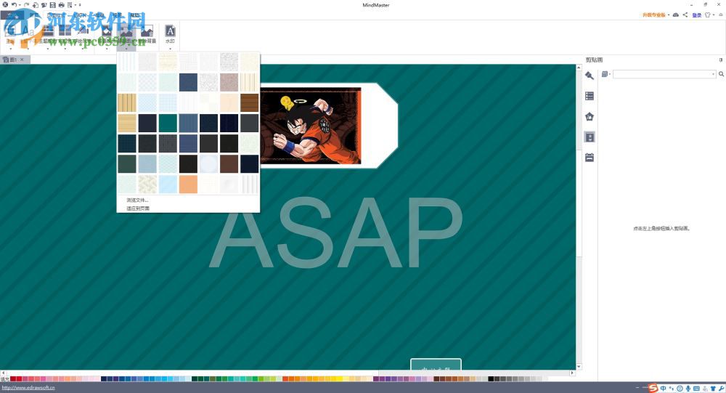Image resolution: width=726 pixels, height=393 pixels.
Task: Click horizontal scrollbar right arrow of canvas
Action: (x=572, y=373)
